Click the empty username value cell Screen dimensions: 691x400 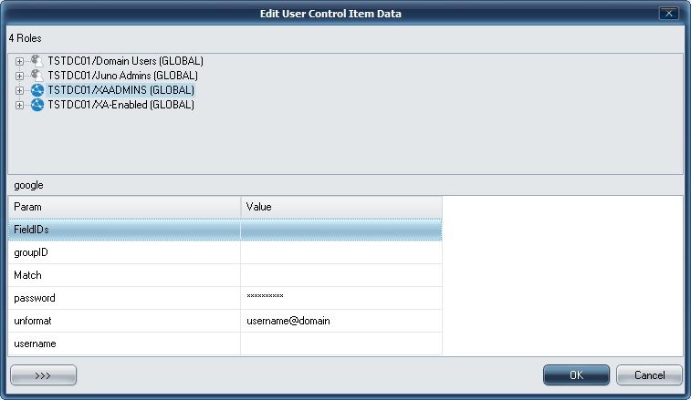(x=341, y=344)
